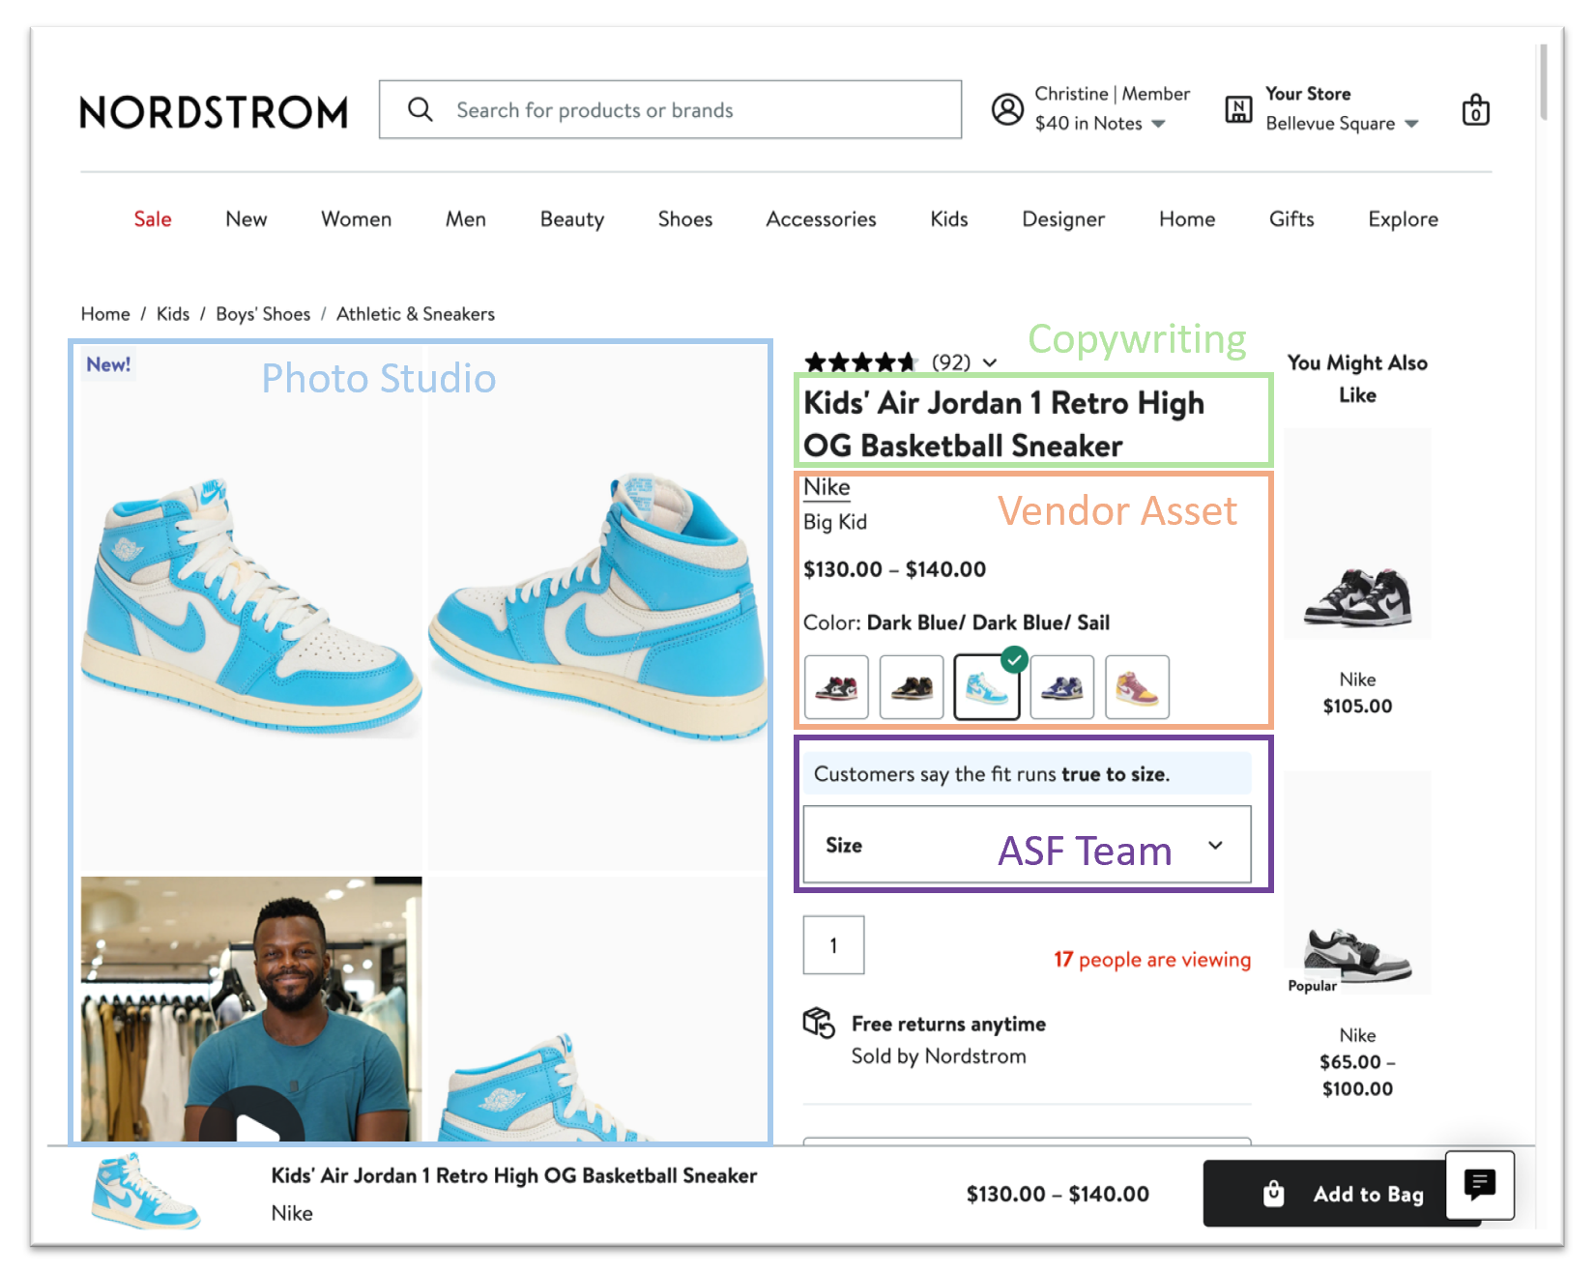Play the stylist video
Screen dimensions: 1595x1272
pos(252,1125)
